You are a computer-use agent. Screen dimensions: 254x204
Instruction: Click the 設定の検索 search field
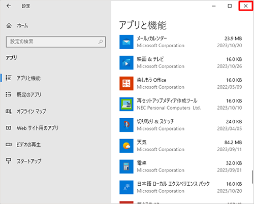56,42
